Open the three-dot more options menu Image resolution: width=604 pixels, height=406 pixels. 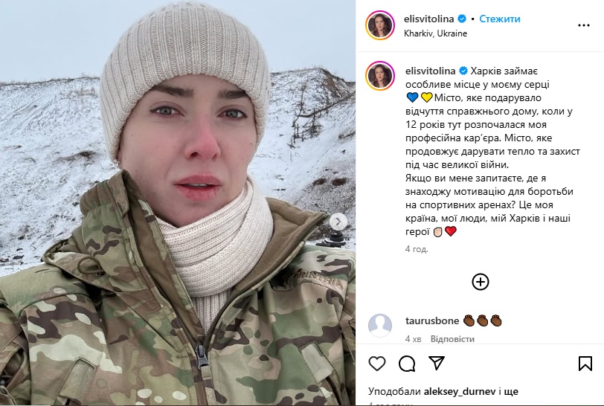point(584,25)
